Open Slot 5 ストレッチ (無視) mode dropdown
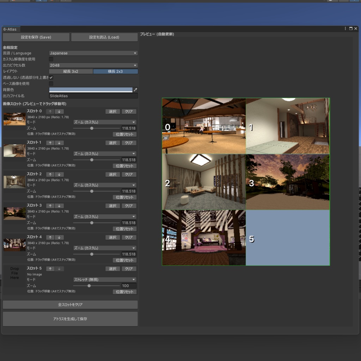The width and height of the screenshot is (361, 361). pos(105,280)
